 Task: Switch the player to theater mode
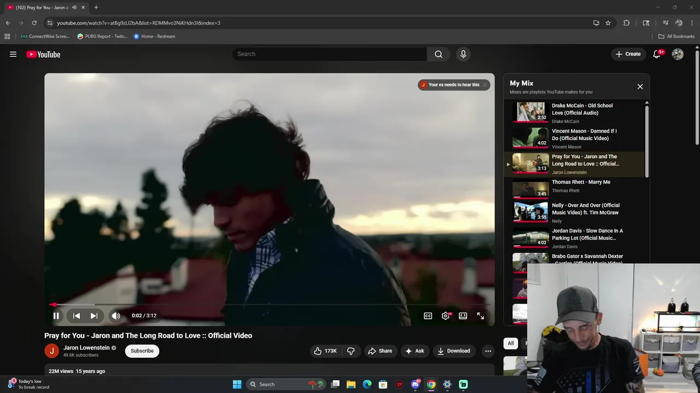(463, 315)
